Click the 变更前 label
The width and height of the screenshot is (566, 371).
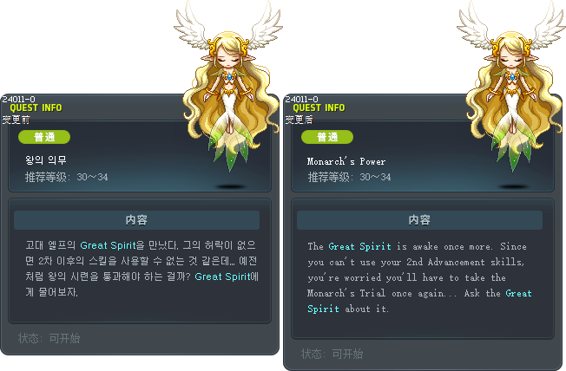pyautogui.click(x=16, y=120)
